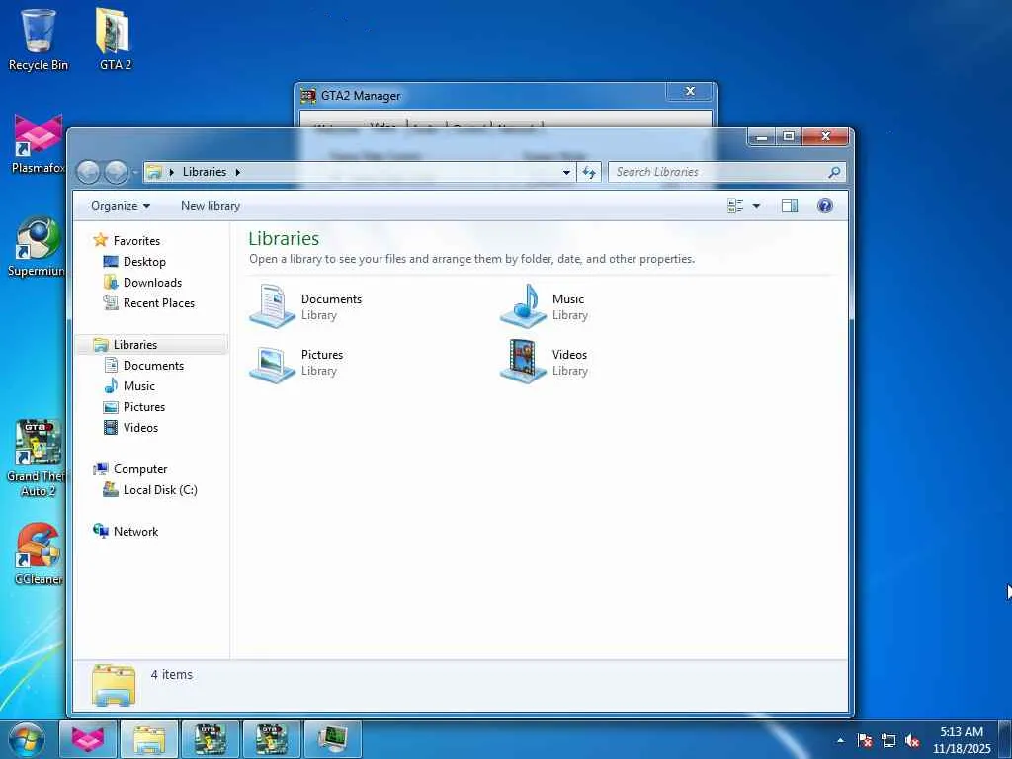Maximize the Libraries Explorer window
This screenshot has width=1012, height=759.
789,136
